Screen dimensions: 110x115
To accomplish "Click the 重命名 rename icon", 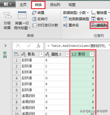I will [65, 25].
